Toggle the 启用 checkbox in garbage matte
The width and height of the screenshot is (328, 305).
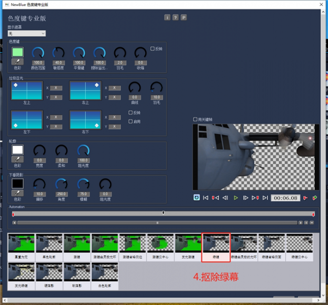[x=131, y=121]
